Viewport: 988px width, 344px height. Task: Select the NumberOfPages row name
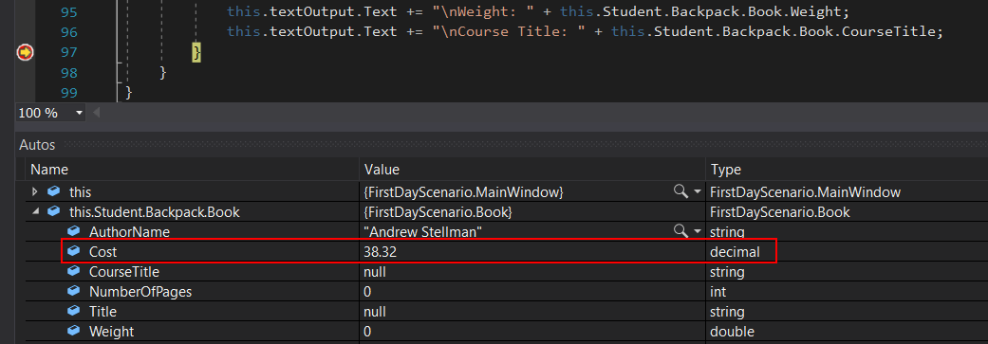(140, 292)
